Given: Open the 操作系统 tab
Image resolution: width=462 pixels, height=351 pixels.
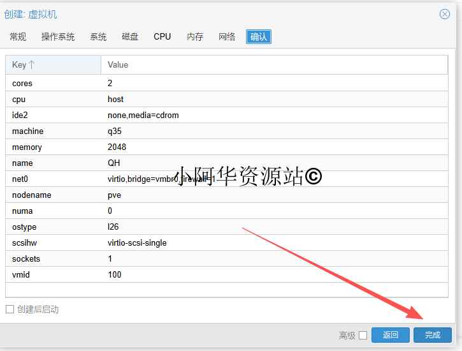Looking at the screenshot, I should coord(58,36).
